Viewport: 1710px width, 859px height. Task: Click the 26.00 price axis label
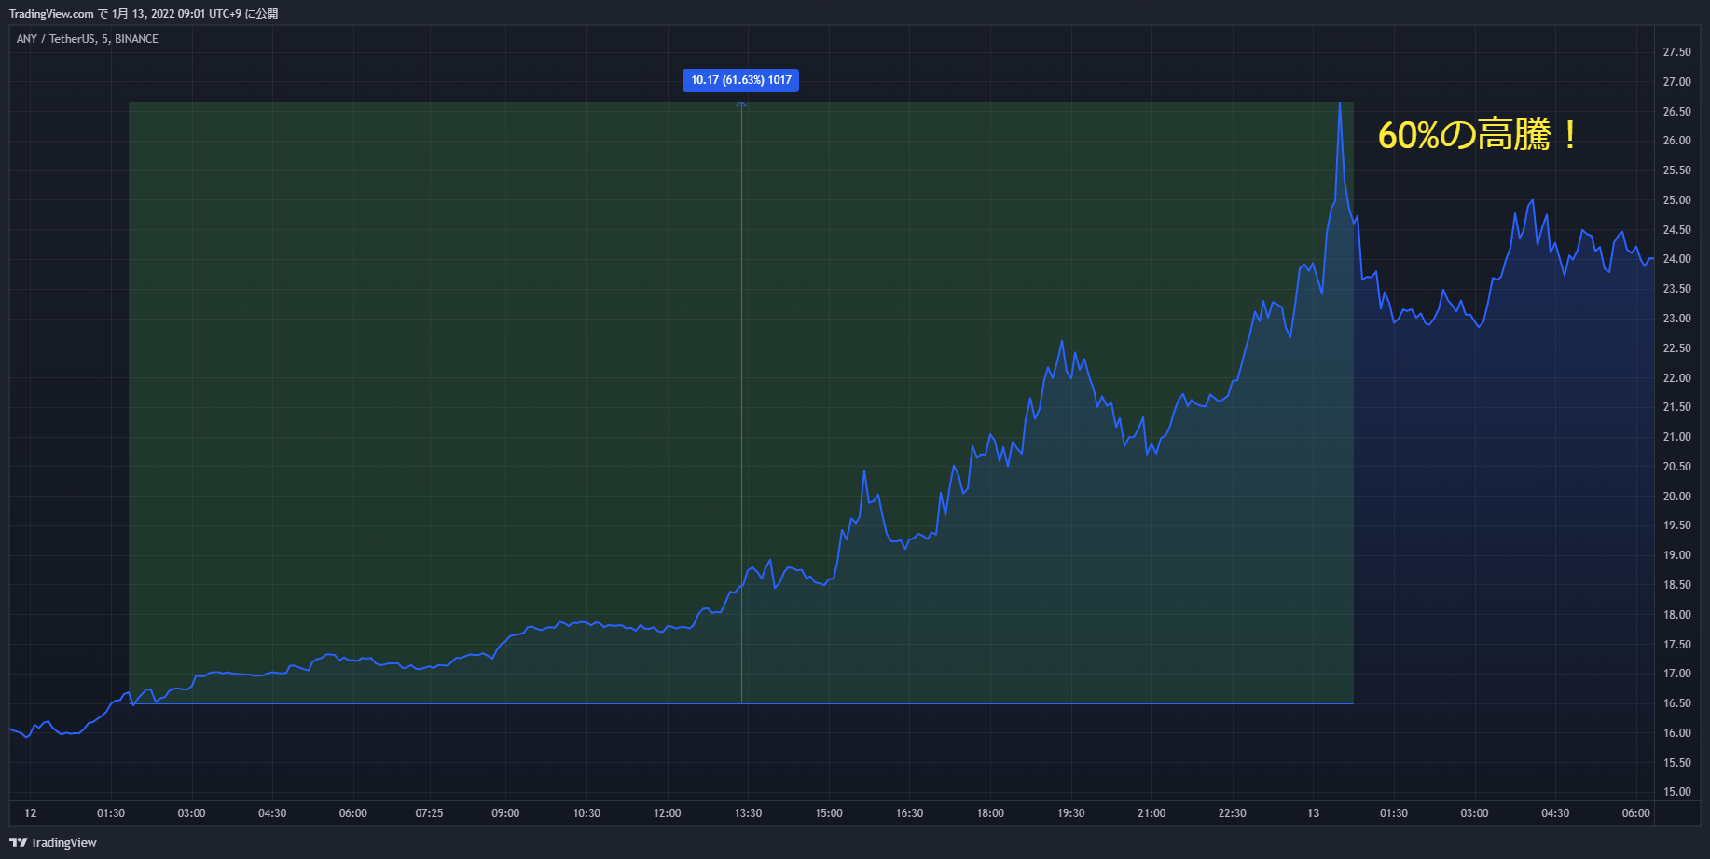[x=1676, y=141]
